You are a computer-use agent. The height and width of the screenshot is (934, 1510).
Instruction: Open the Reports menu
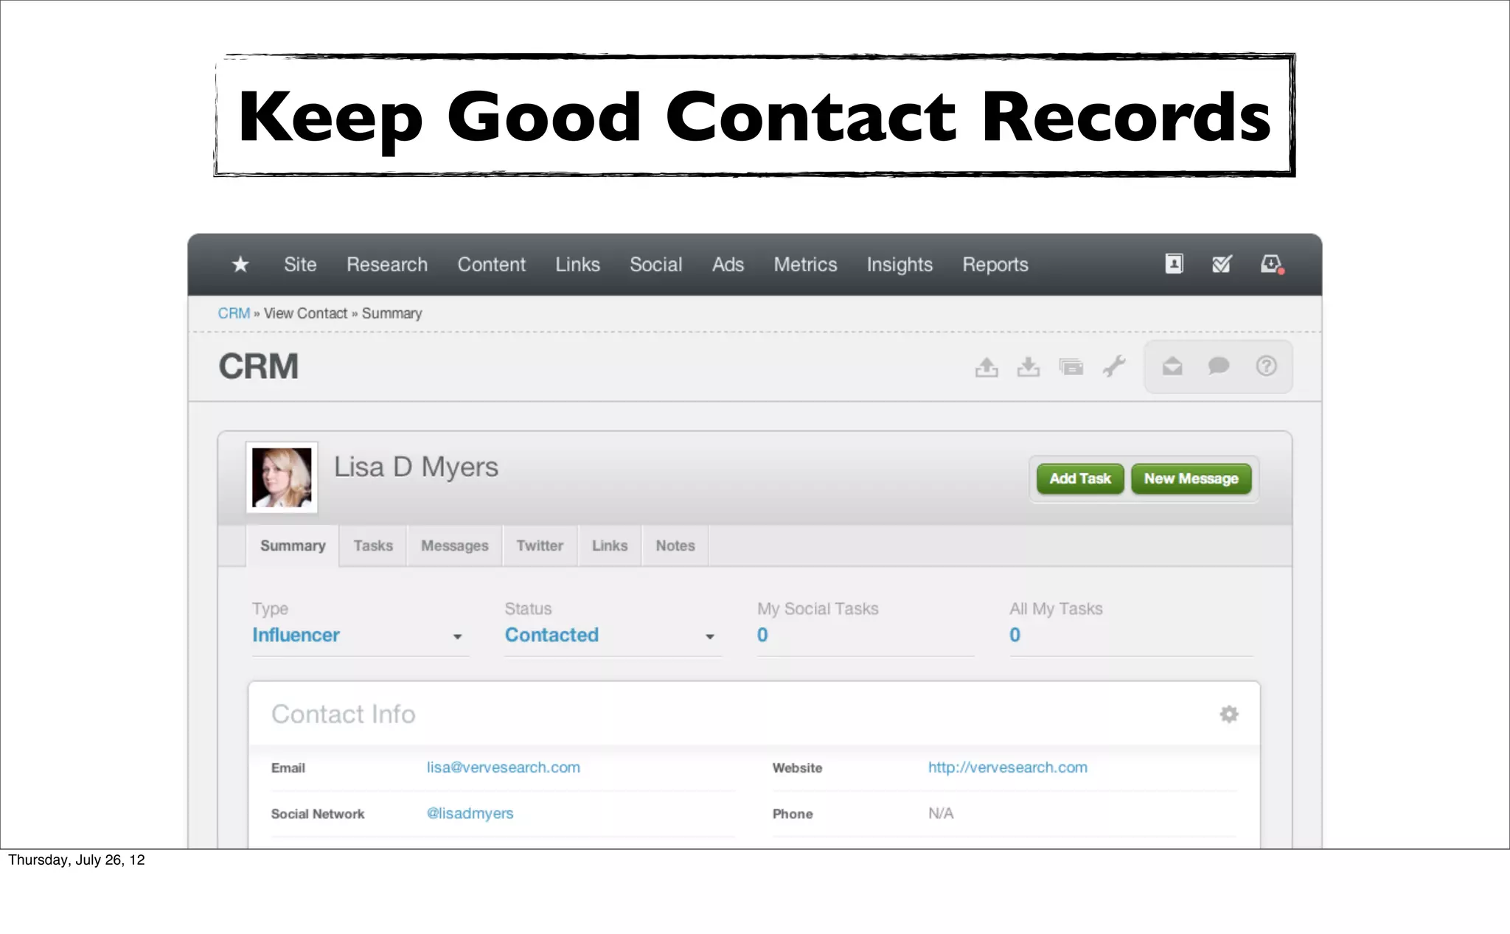click(995, 265)
